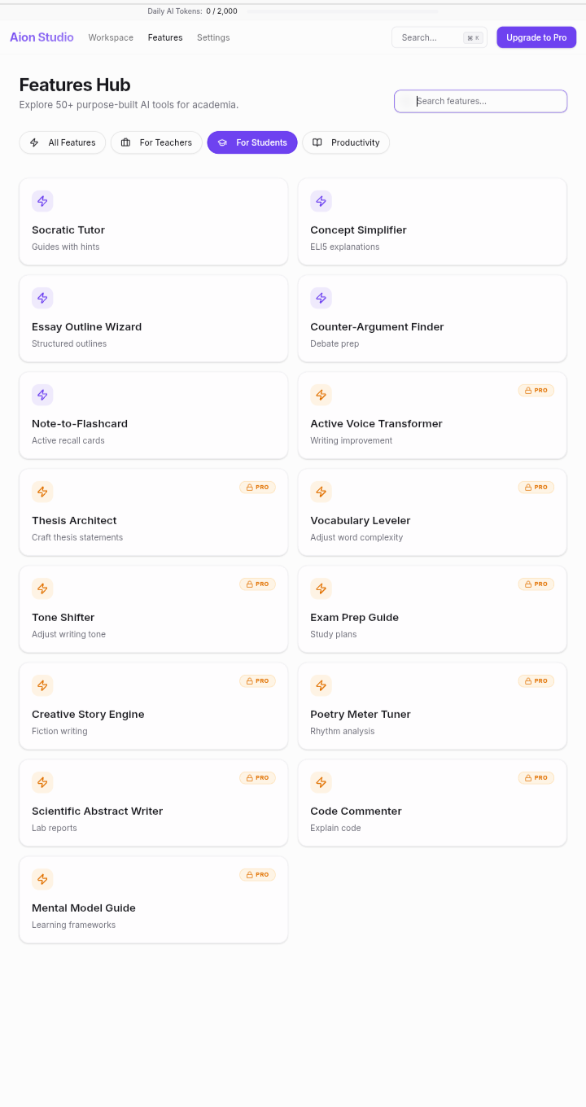Click the PRO lock badge on Thesis Architect
The height and width of the screenshot is (1107, 586).
click(x=257, y=488)
